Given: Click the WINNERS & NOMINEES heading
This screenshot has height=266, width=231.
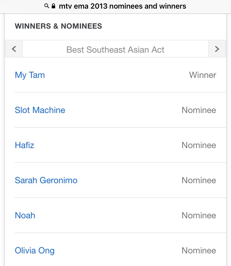Looking at the screenshot, I should (58, 26).
